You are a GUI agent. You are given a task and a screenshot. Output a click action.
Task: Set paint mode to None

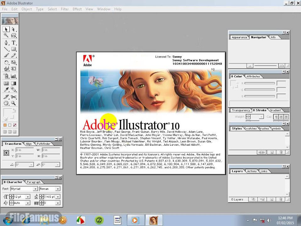14,125
